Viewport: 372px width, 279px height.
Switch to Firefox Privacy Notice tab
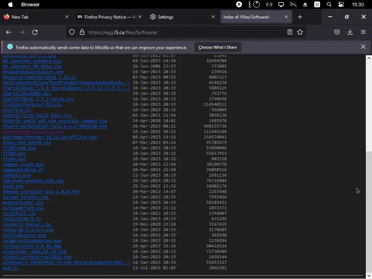108,17
